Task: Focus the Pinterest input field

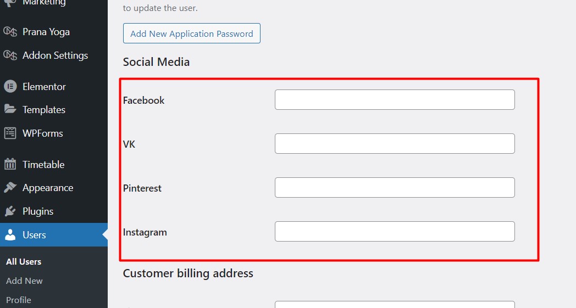Action: click(395, 188)
